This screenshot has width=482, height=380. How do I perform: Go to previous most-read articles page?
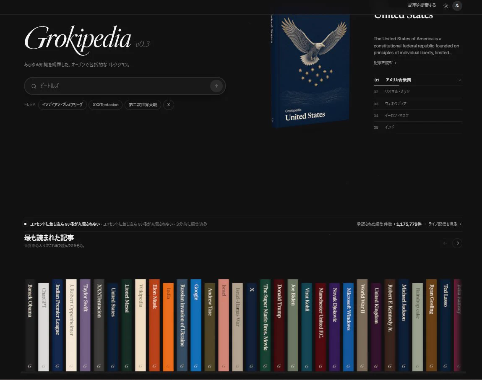click(445, 243)
